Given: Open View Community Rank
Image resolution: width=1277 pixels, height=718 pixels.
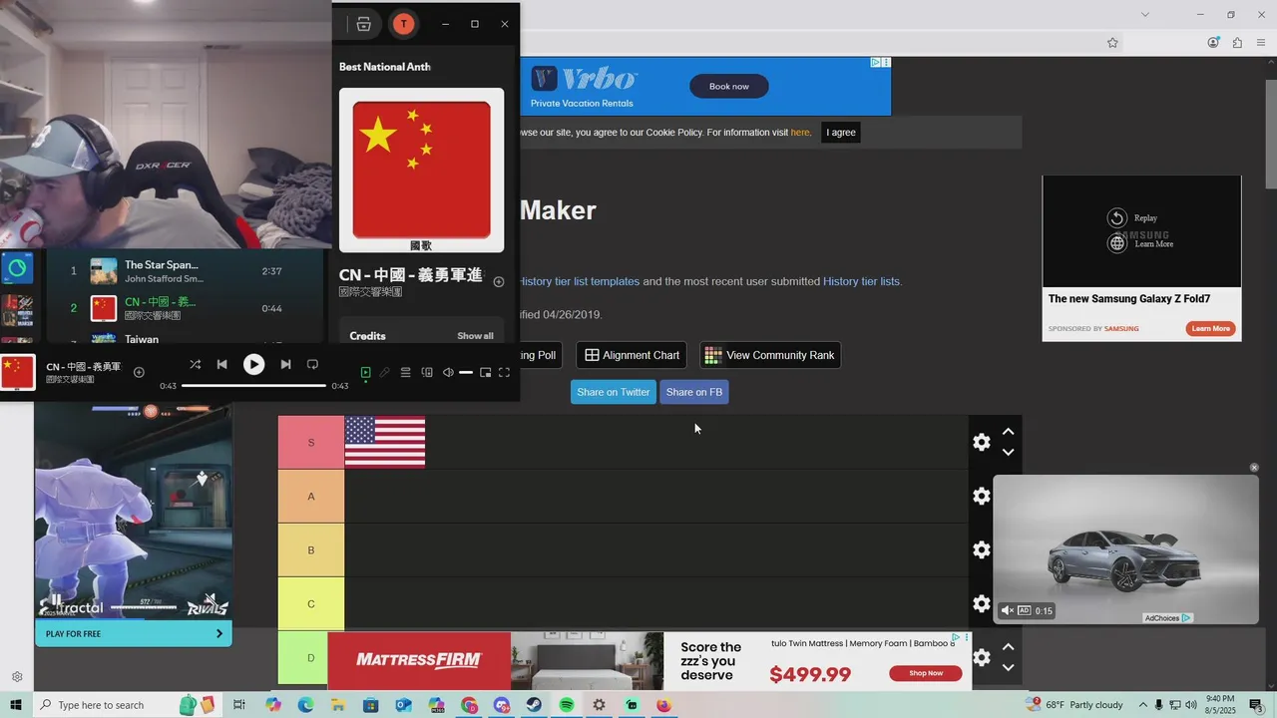Looking at the screenshot, I should coord(769,355).
